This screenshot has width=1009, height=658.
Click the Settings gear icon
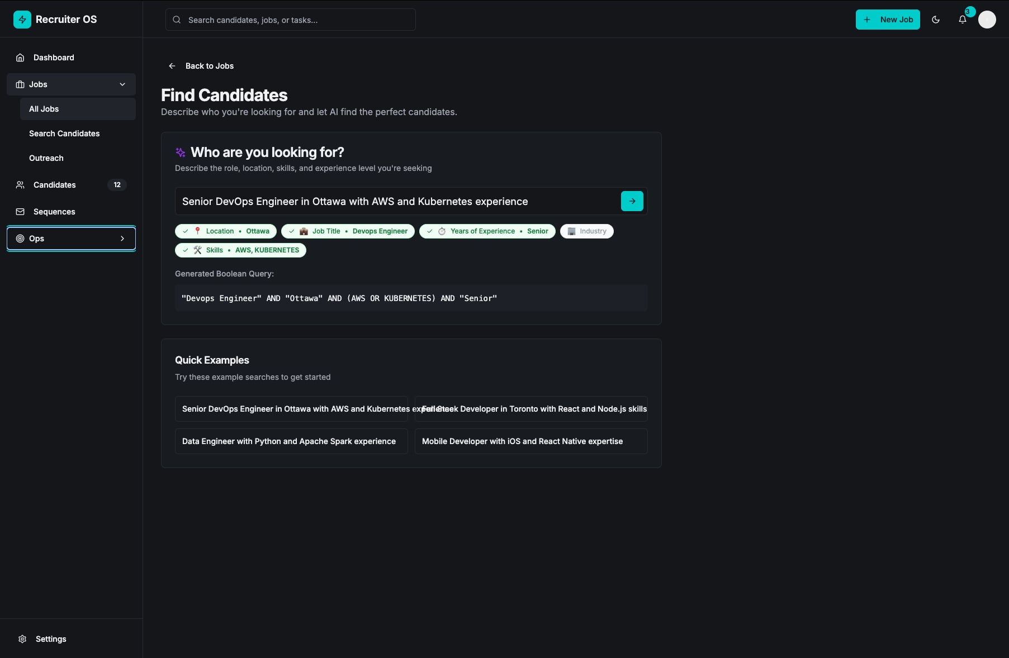click(22, 639)
